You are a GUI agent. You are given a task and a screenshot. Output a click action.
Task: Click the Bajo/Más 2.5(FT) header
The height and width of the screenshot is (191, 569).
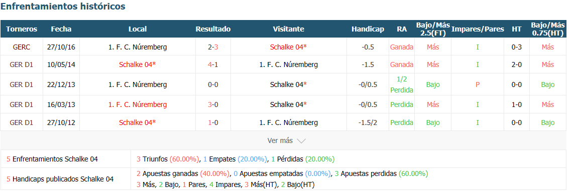click(x=433, y=29)
